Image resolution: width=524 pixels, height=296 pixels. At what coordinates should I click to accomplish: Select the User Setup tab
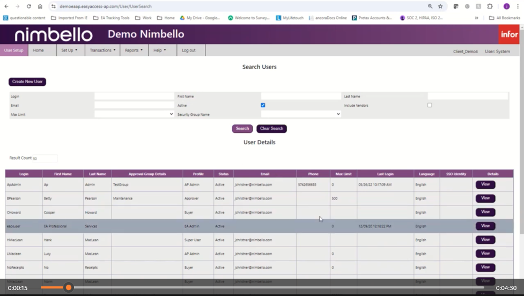[14, 50]
